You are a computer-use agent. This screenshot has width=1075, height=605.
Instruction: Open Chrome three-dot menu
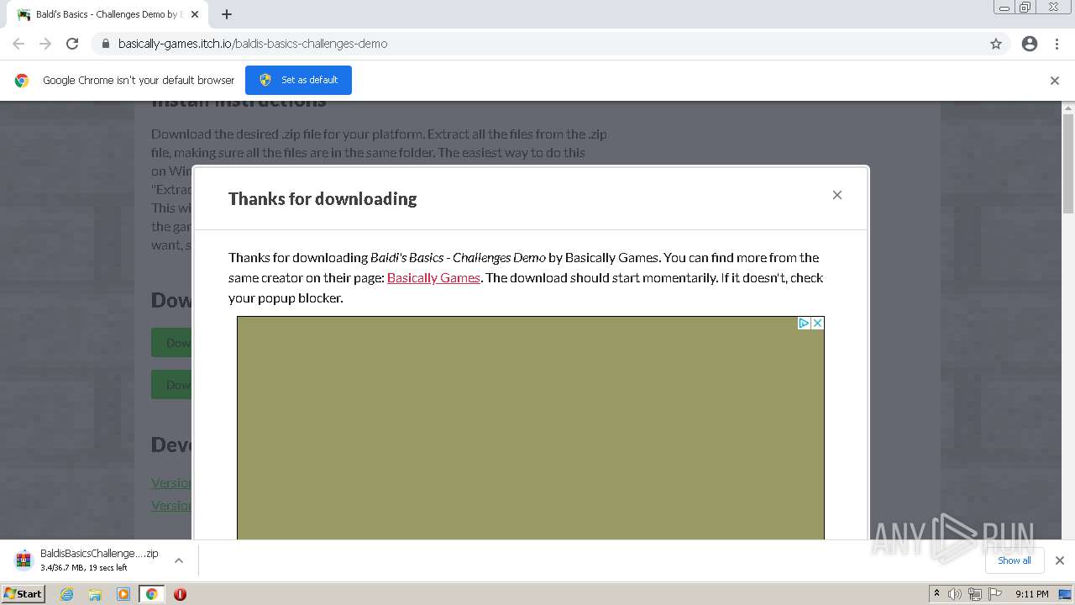click(1057, 44)
